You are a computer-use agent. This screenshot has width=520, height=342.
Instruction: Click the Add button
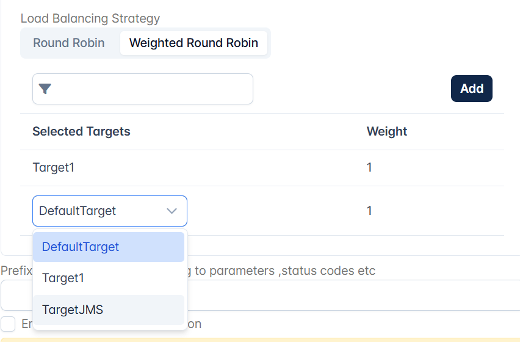pos(472,89)
